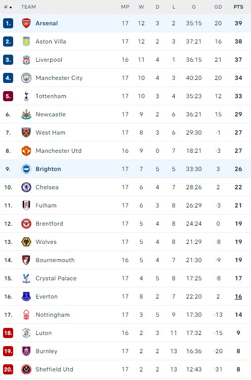Viewport: 251px width, 380px height.
Task: Select the Tottenham cockerel logo
Action: click(26, 96)
